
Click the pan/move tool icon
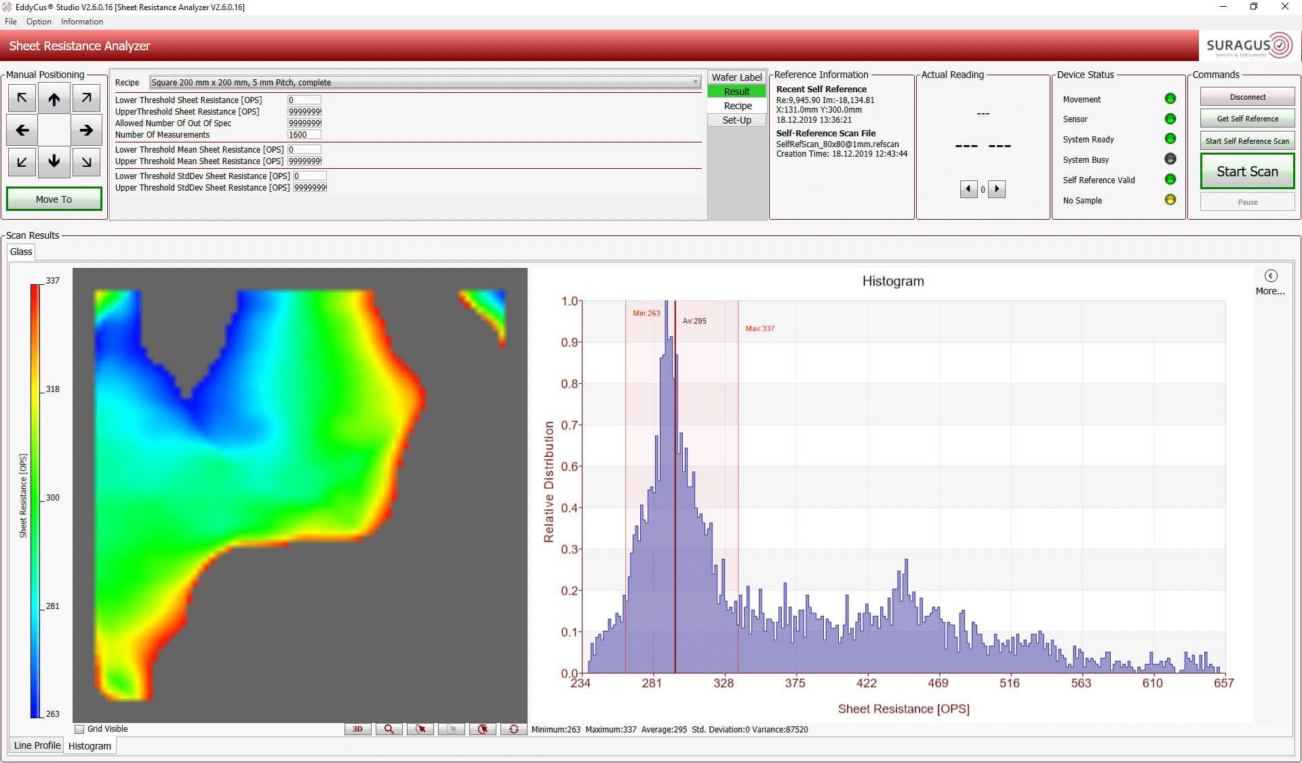pyautogui.click(x=451, y=729)
